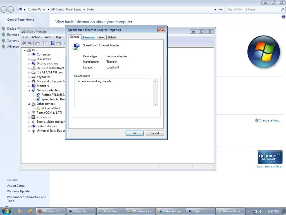The width and height of the screenshot is (286, 215).
Task: Click the network icon in the system tray
Action: 255,212
